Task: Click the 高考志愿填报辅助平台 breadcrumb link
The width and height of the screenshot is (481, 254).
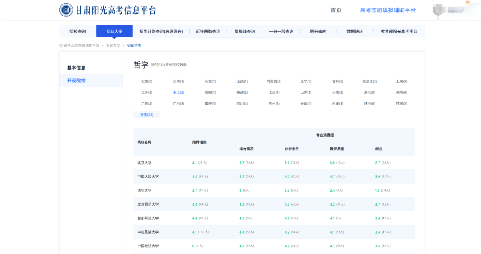Action: (82, 45)
